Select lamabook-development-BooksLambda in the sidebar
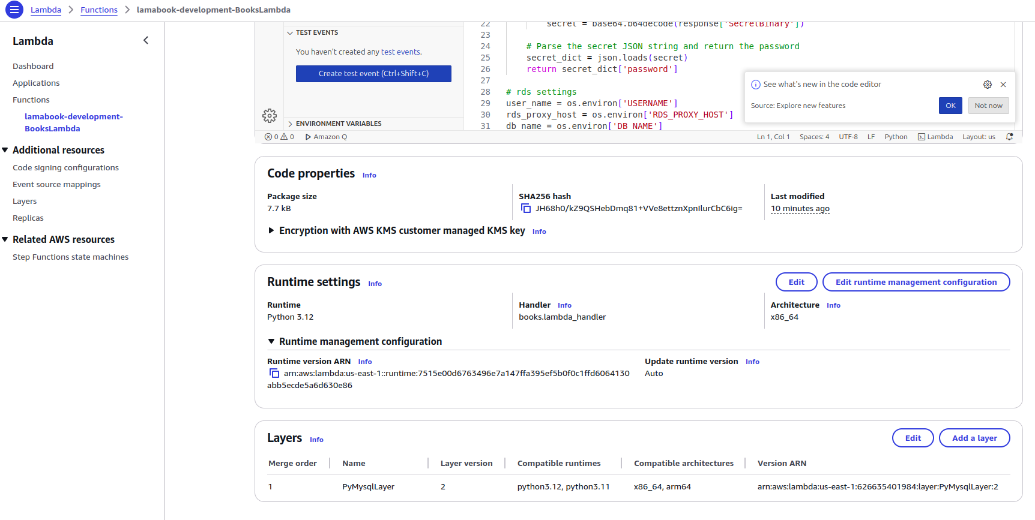 [74, 122]
